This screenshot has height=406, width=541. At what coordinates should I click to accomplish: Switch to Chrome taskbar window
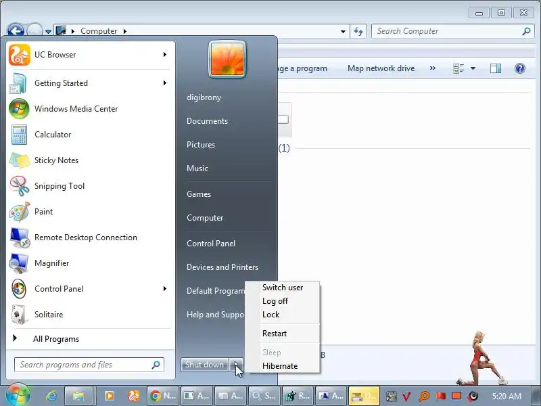tap(163, 396)
